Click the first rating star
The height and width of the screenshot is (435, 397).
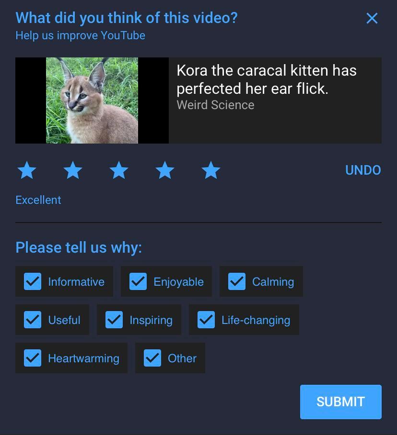pos(27,170)
